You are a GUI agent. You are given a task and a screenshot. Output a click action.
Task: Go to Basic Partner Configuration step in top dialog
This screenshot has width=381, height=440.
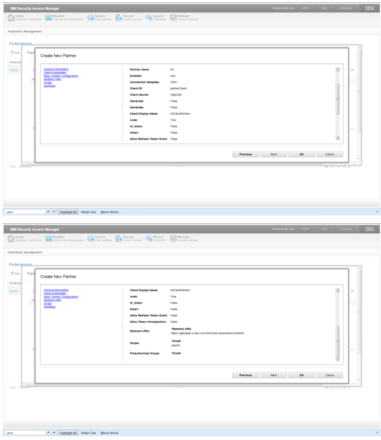[61, 76]
